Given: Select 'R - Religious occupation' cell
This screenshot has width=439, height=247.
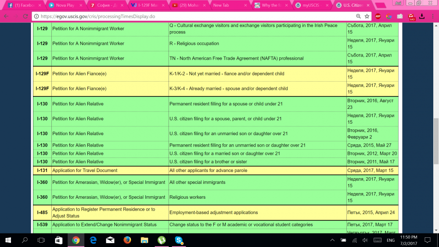Looking at the screenshot, I should click(x=258, y=43).
